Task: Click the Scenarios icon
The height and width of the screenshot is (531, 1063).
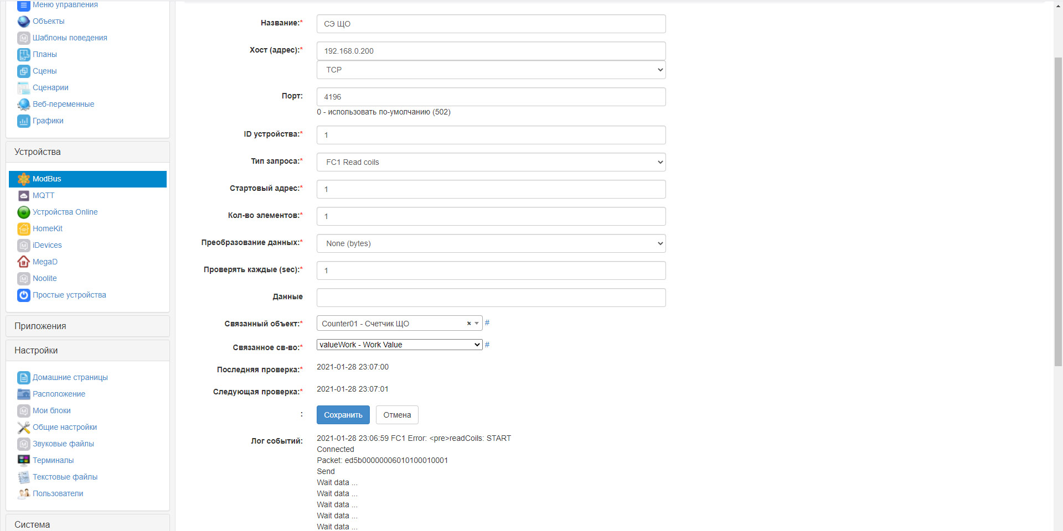Action: tap(23, 88)
